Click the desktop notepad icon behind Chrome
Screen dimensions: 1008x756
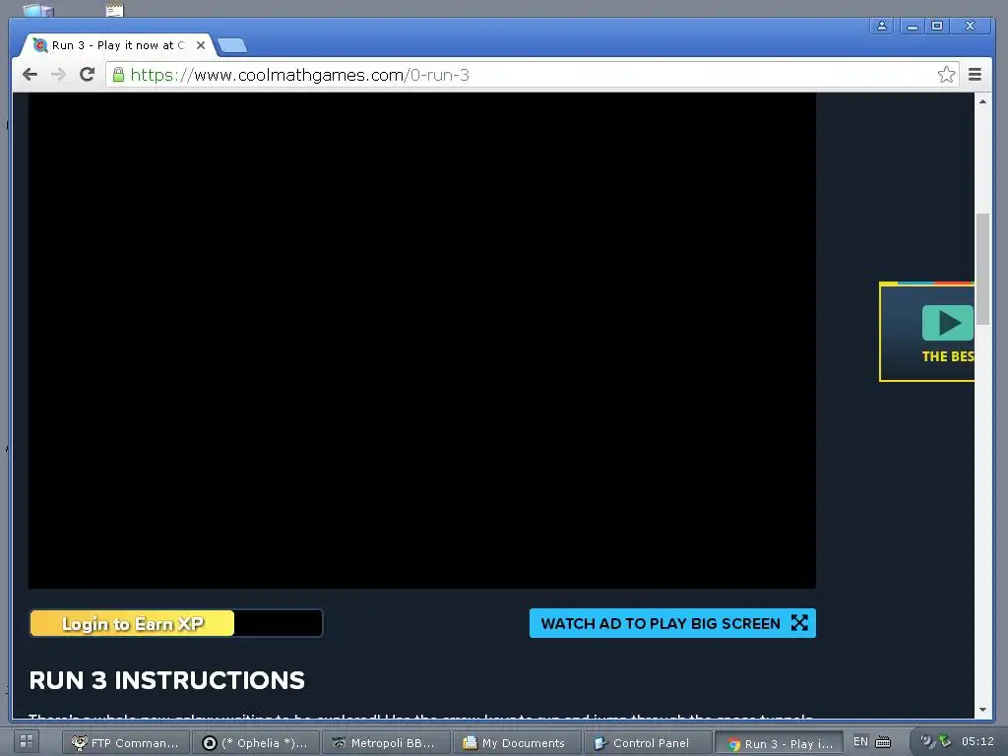pyautogui.click(x=114, y=9)
